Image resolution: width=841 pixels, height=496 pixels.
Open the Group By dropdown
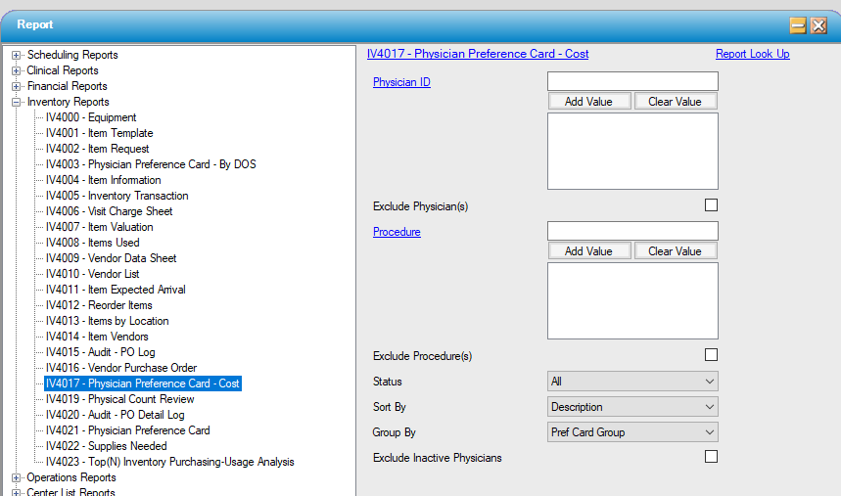click(x=632, y=432)
